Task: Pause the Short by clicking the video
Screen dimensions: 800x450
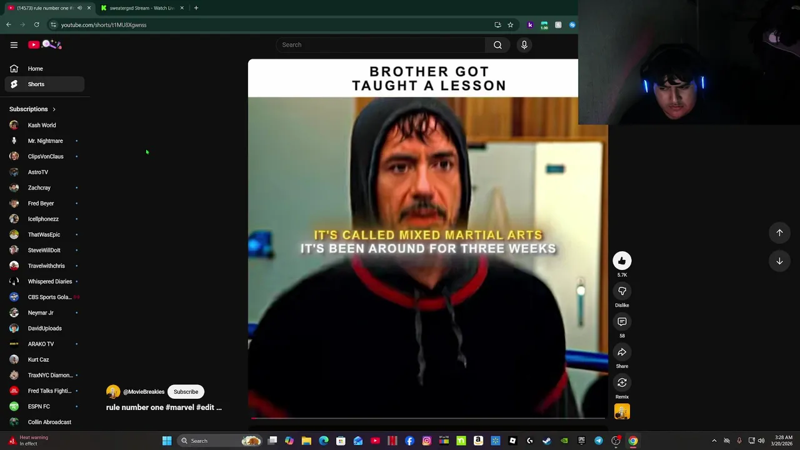Action: pos(428,239)
